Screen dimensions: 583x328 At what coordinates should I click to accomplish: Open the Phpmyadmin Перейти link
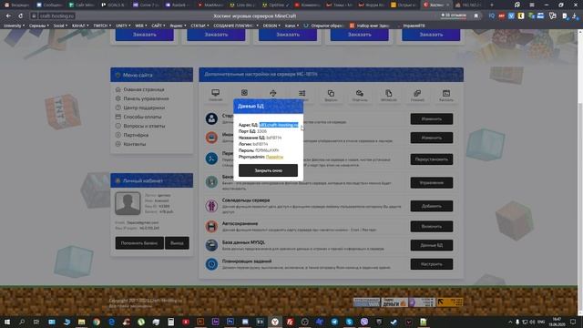coord(274,157)
